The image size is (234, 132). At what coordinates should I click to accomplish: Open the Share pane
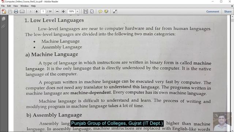pyautogui.click(x=227, y=11)
